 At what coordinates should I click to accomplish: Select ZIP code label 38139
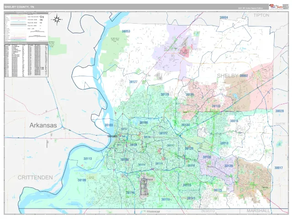tap(229, 166)
